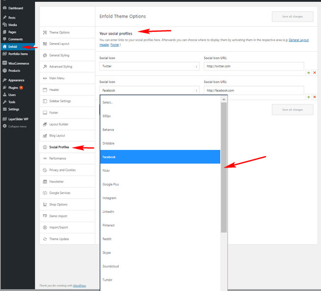Open the Blog Layout tab
Viewport: 321px width, 291px height.
tap(67, 136)
